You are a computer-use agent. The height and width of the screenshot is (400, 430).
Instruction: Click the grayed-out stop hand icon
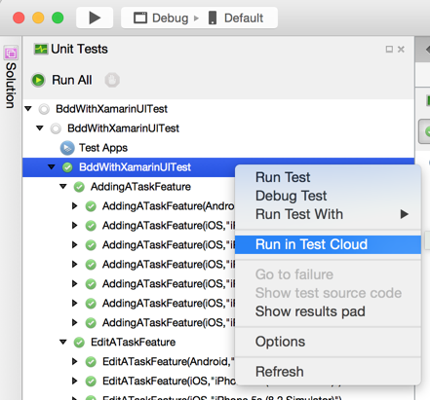112,80
